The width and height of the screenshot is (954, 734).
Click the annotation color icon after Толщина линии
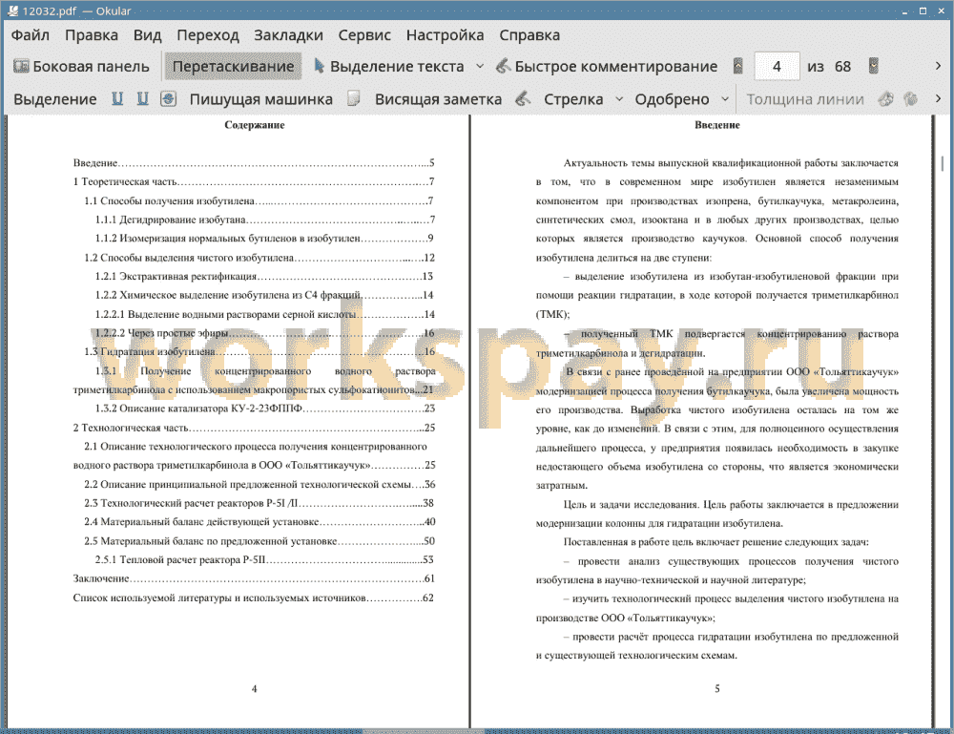886,98
